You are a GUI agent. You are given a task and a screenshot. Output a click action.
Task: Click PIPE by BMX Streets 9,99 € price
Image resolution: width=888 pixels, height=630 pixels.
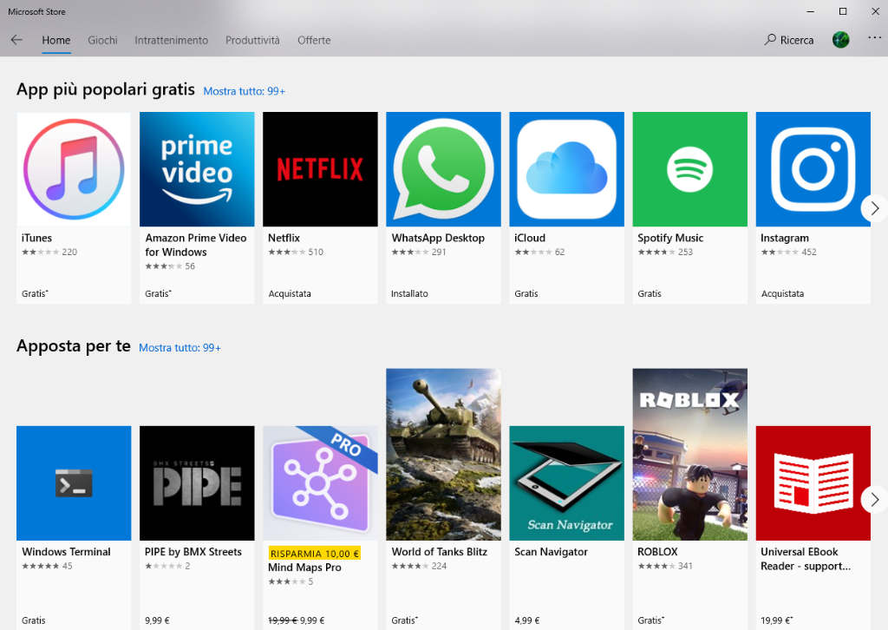[x=157, y=620]
